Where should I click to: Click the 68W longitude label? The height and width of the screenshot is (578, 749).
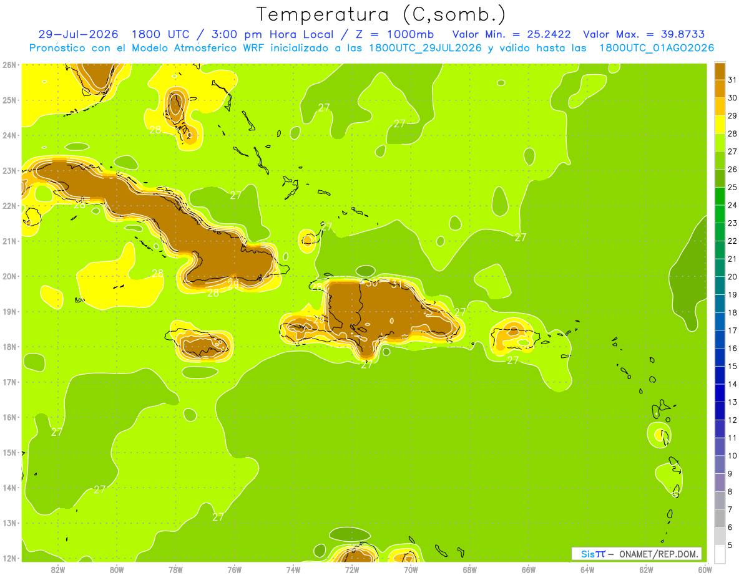[469, 570]
